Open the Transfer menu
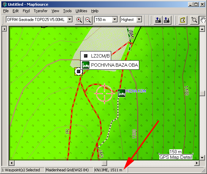 [x=41, y=11]
